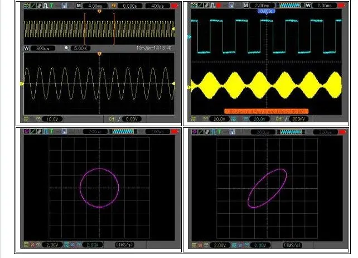Click the floppy save icon on the square-wave scope
358x258 pixels.
(231, 5)
